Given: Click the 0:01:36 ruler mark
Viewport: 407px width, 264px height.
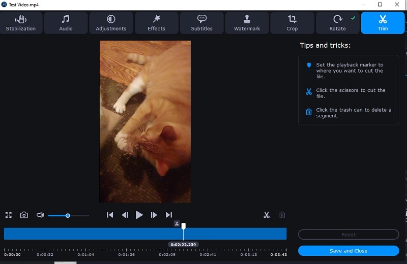Looking at the screenshot, I should point(126,254).
